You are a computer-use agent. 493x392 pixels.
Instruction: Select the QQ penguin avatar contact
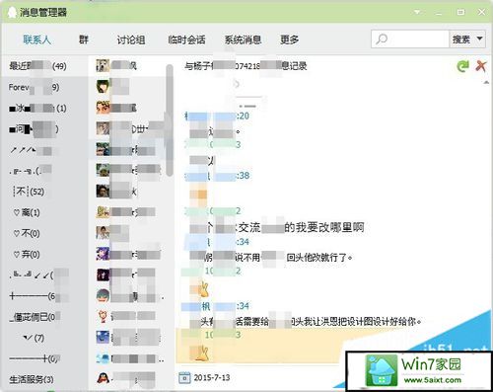click(103, 377)
